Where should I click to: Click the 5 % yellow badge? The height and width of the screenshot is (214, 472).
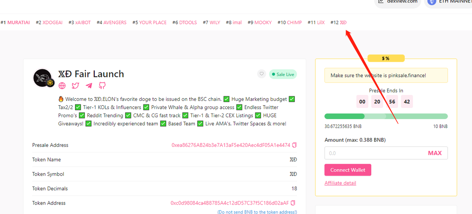[386, 59]
